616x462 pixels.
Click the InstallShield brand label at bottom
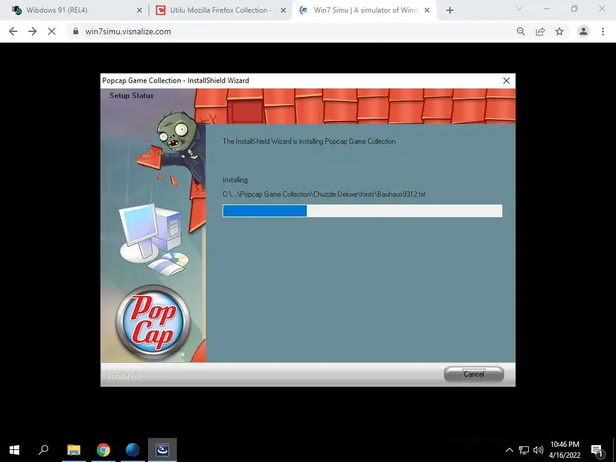123,375
